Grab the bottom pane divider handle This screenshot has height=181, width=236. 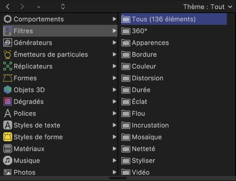[x=118, y=178]
